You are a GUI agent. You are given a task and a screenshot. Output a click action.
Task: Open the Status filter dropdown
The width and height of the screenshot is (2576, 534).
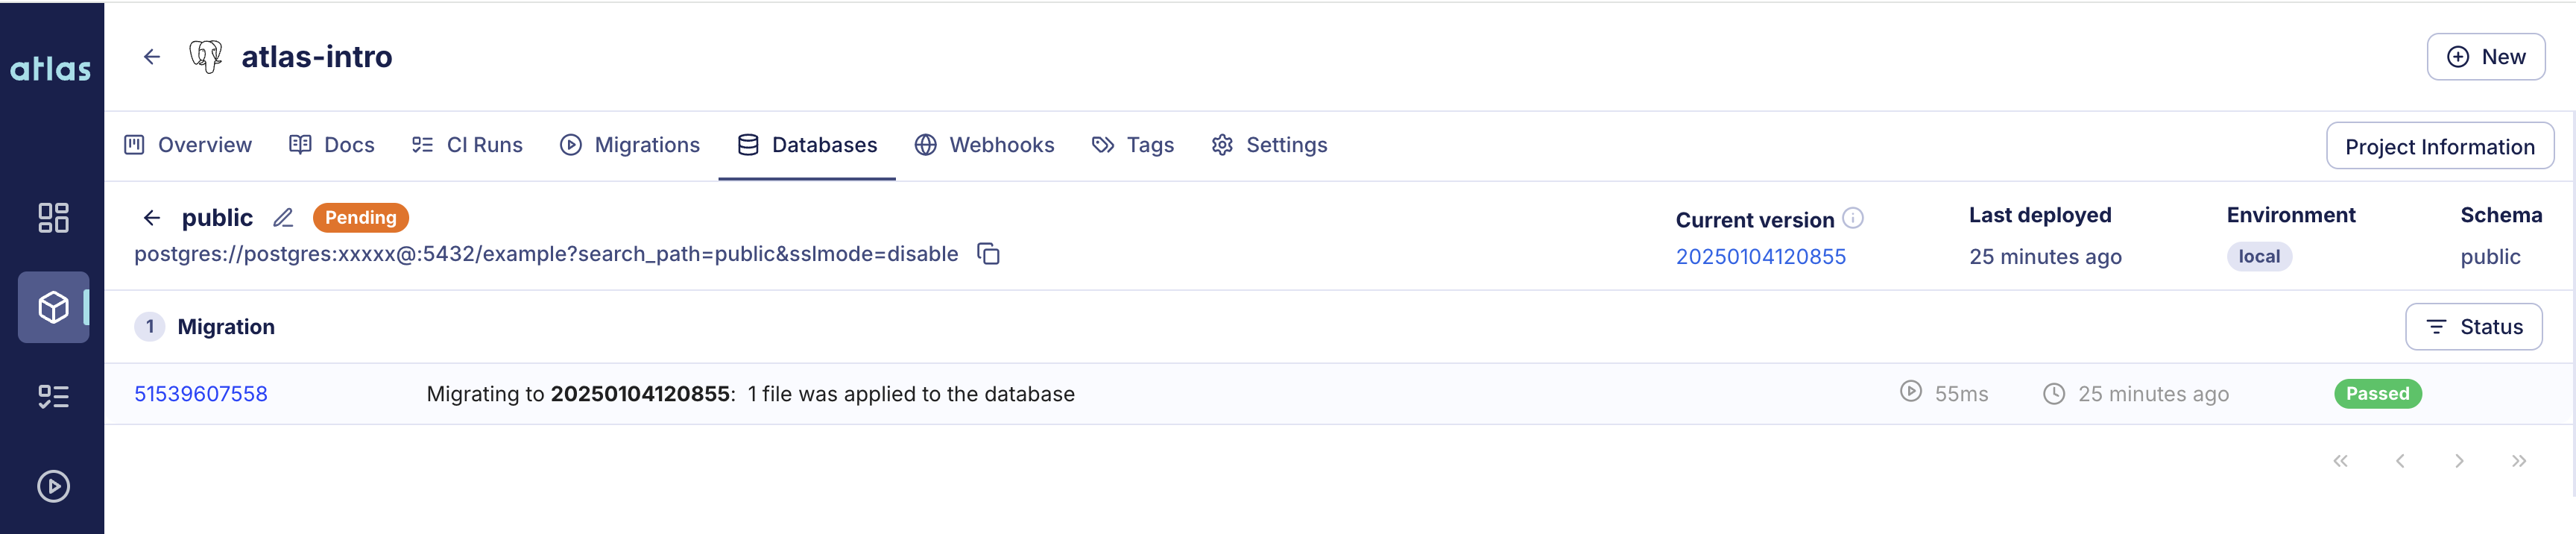coord(2473,327)
